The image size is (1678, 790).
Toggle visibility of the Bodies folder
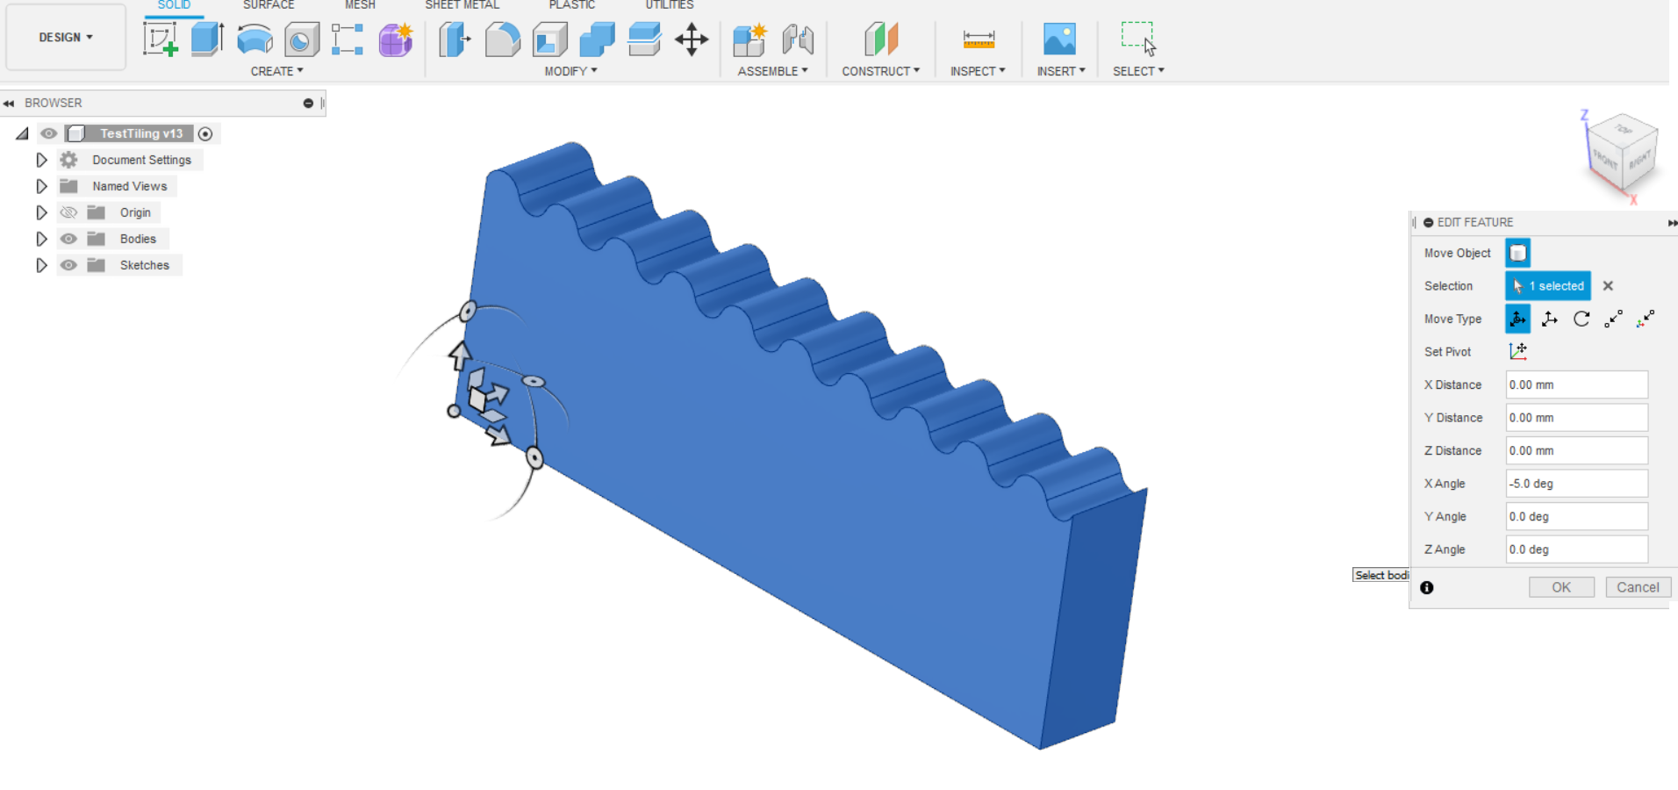click(68, 238)
